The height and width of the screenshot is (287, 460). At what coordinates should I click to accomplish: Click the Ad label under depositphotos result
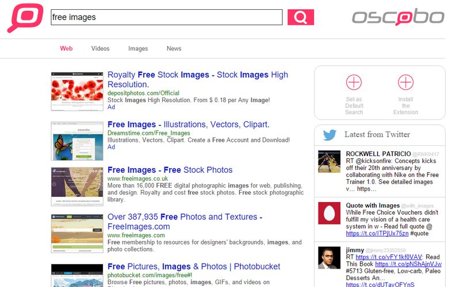(x=111, y=107)
